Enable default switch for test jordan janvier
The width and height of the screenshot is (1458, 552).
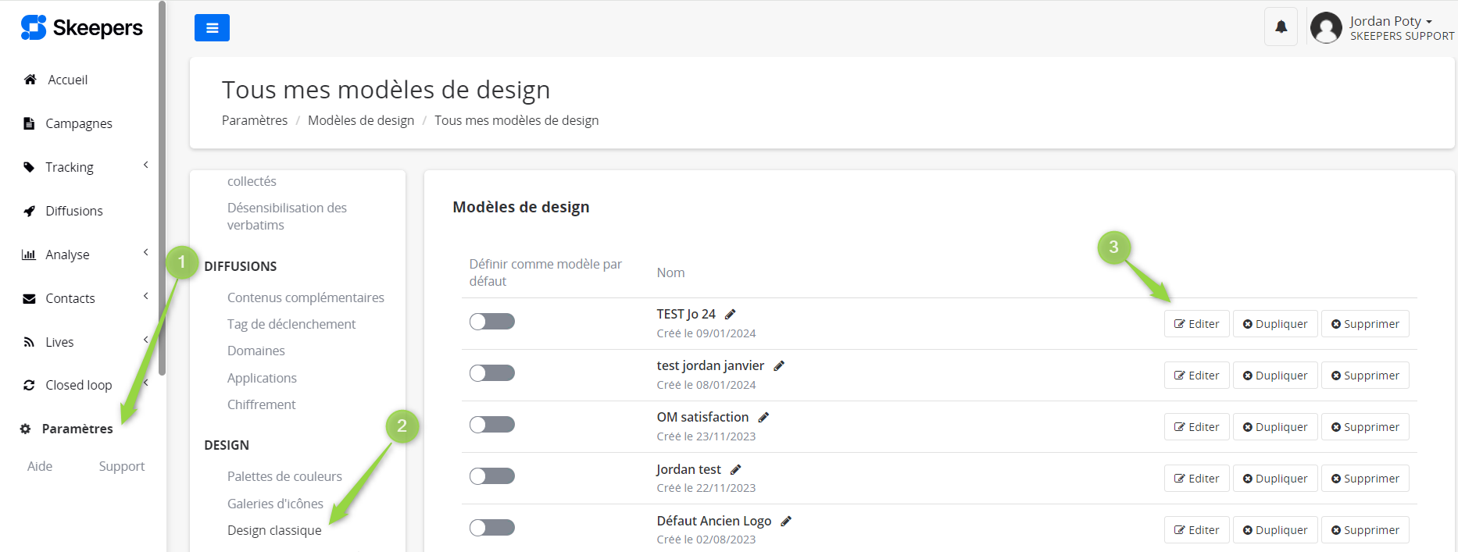click(x=491, y=373)
